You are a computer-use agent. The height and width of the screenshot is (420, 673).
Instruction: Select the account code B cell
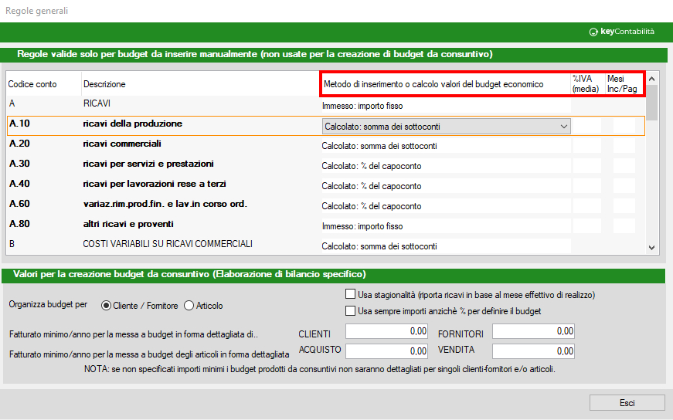(12, 244)
